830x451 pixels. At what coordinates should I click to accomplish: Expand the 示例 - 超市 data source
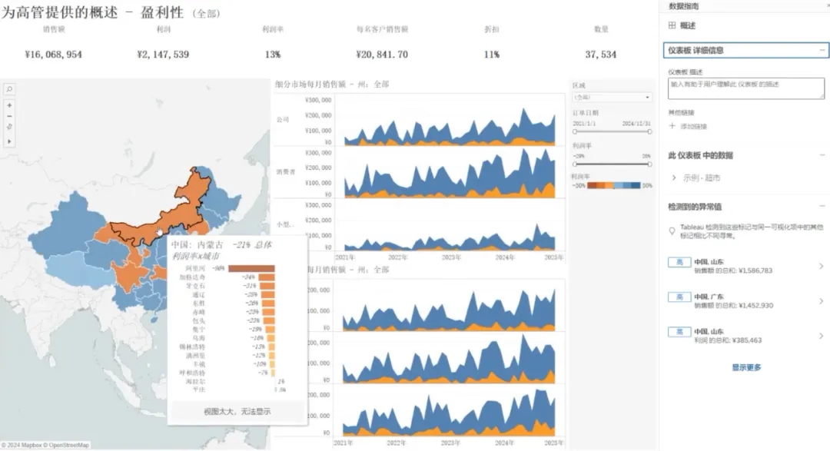[676, 177]
